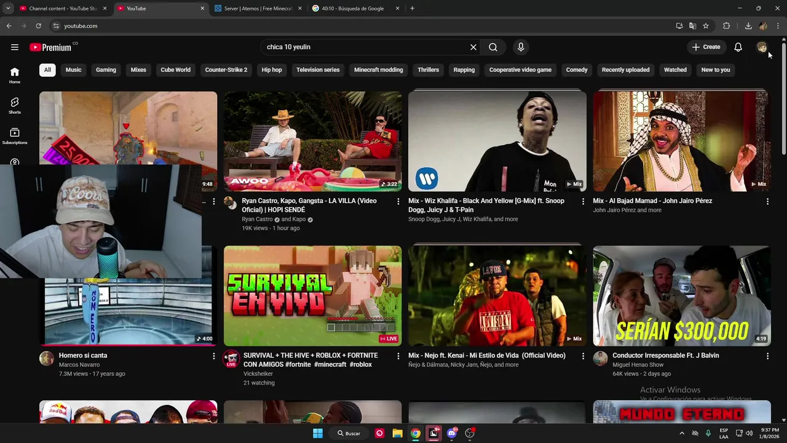Select the New to you chip
787x443 pixels.
coord(716,70)
